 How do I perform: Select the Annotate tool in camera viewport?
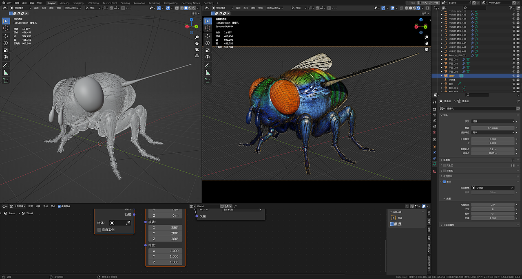pos(208,65)
